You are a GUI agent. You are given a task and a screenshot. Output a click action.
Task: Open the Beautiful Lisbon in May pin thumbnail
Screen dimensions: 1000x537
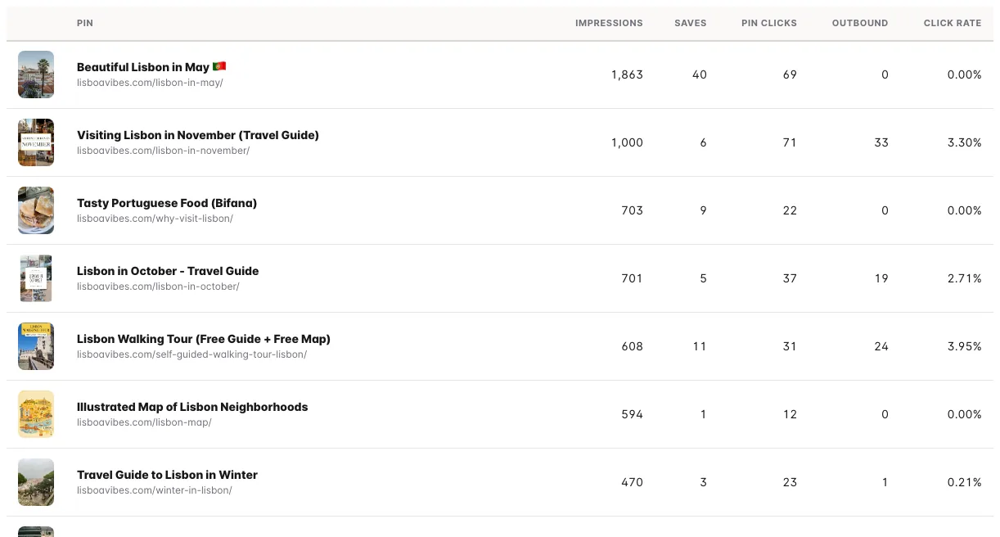tap(36, 74)
